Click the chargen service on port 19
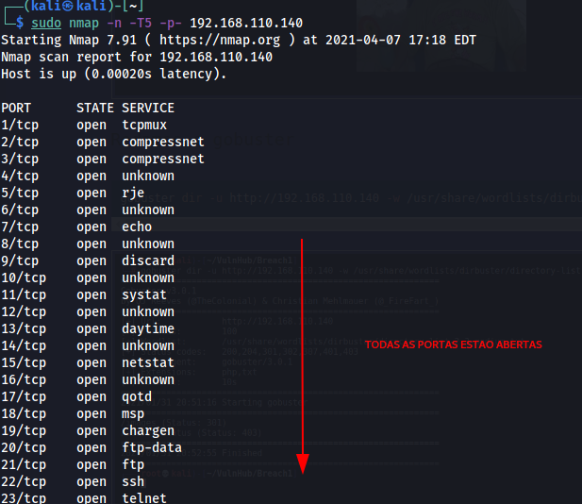This screenshot has width=582, height=504. pyautogui.click(x=147, y=430)
